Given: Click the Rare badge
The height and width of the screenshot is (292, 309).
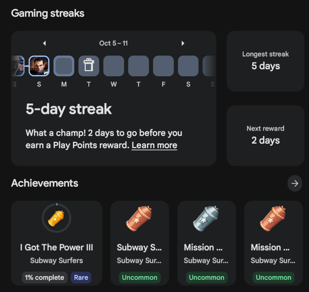Looking at the screenshot, I should coord(81,278).
